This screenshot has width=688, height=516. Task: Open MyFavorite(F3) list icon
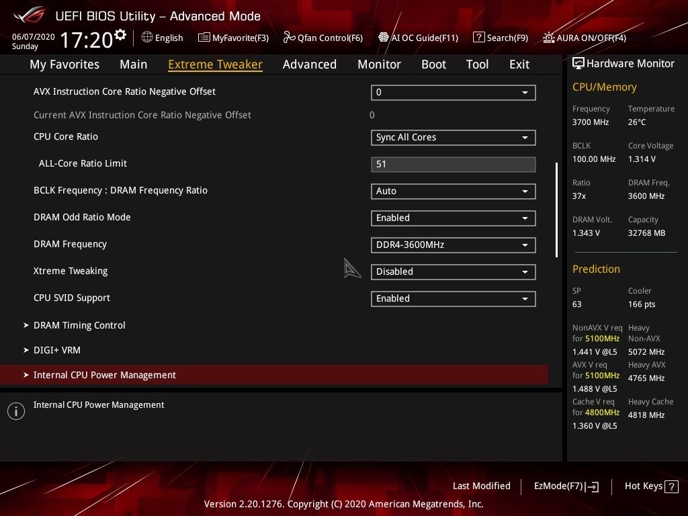coord(204,38)
